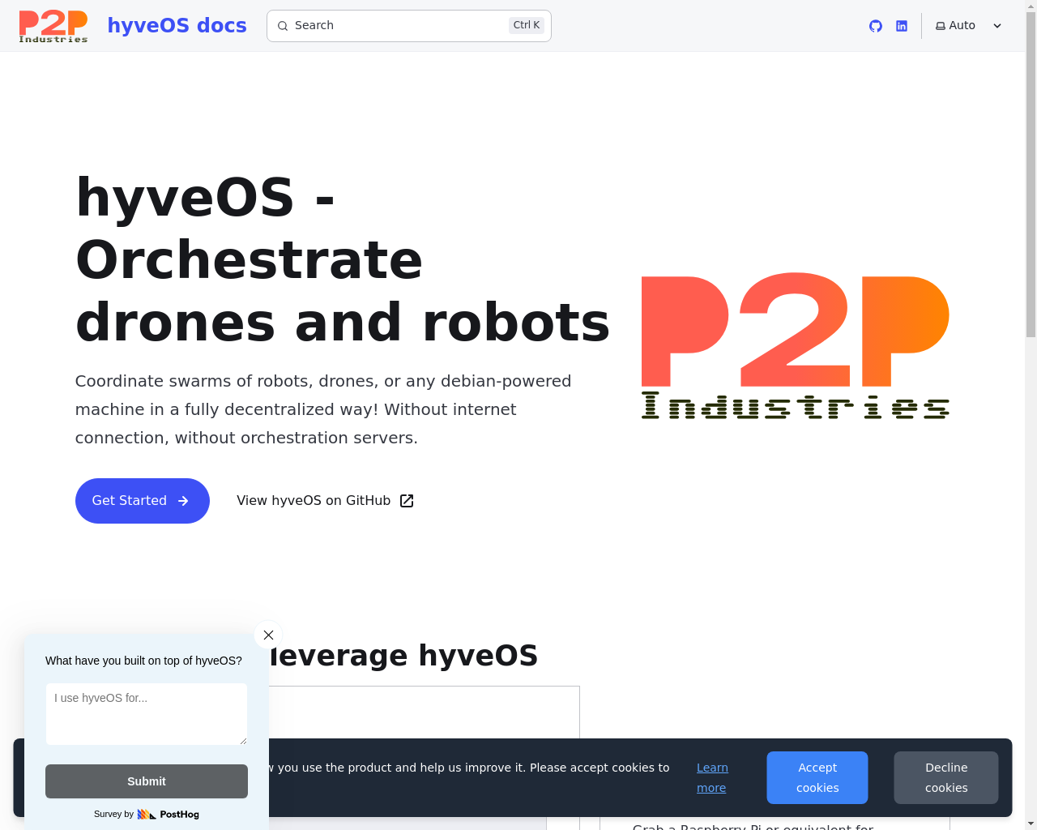Decline cookies in the banner
Image resolution: width=1037 pixels, height=830 pixels.
tap(946, 777)
